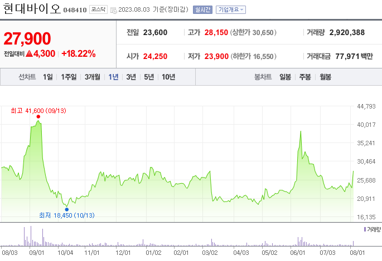Image resolution: width=382 pixels, height=261 pixels.
Task: Open the 기업개요 dropdown
Action: coord(231,9)
